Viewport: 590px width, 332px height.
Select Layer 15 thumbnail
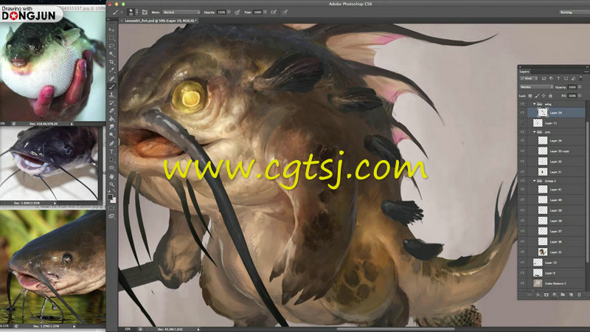(538, 263)
